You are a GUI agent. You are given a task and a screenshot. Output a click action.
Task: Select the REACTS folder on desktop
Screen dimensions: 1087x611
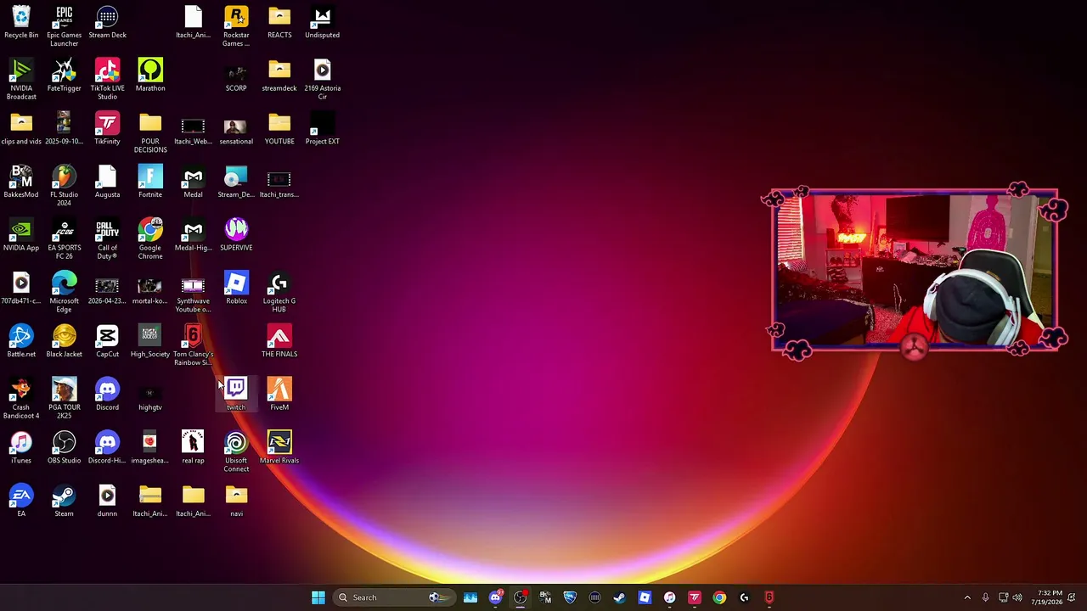[x=279, y=23]
